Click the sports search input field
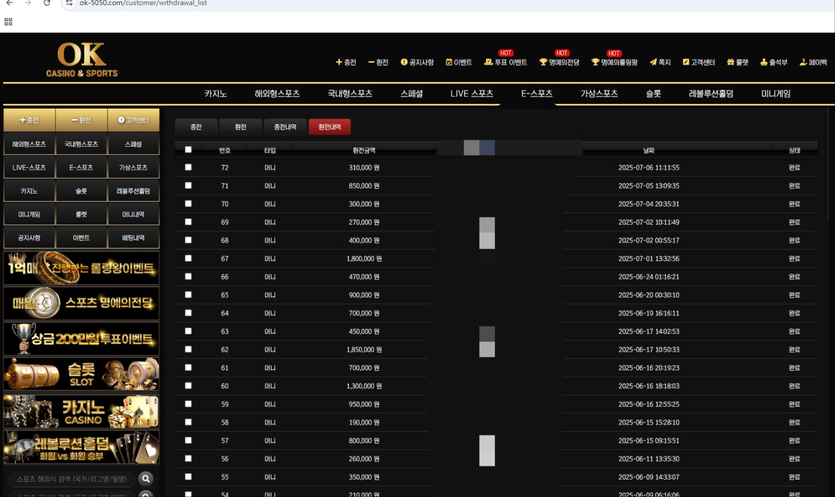Screen dimensions: 835x497 pos(72,479)
